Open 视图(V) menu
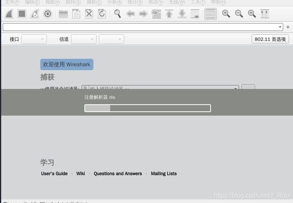 click(53, 2)
